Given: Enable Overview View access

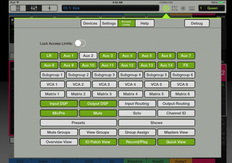Looking at the screenshot, I should (x=59, y=142).
